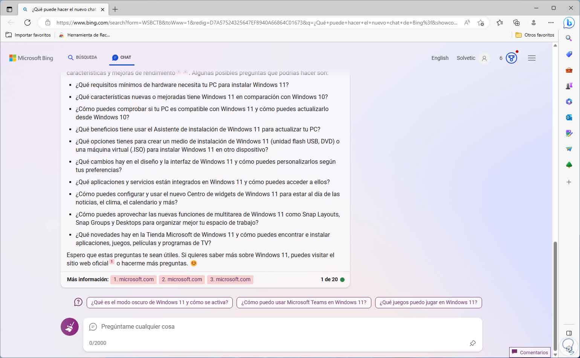Toggle the sidebar layout icon
580x358 pixels.
coord(569,333)
